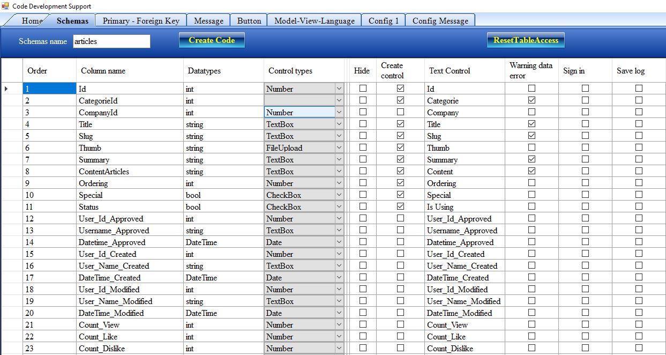The height and width of the screenshot is (355, 666).
Task: Check Create control for CompanyId row
Action: click(400, 112)
